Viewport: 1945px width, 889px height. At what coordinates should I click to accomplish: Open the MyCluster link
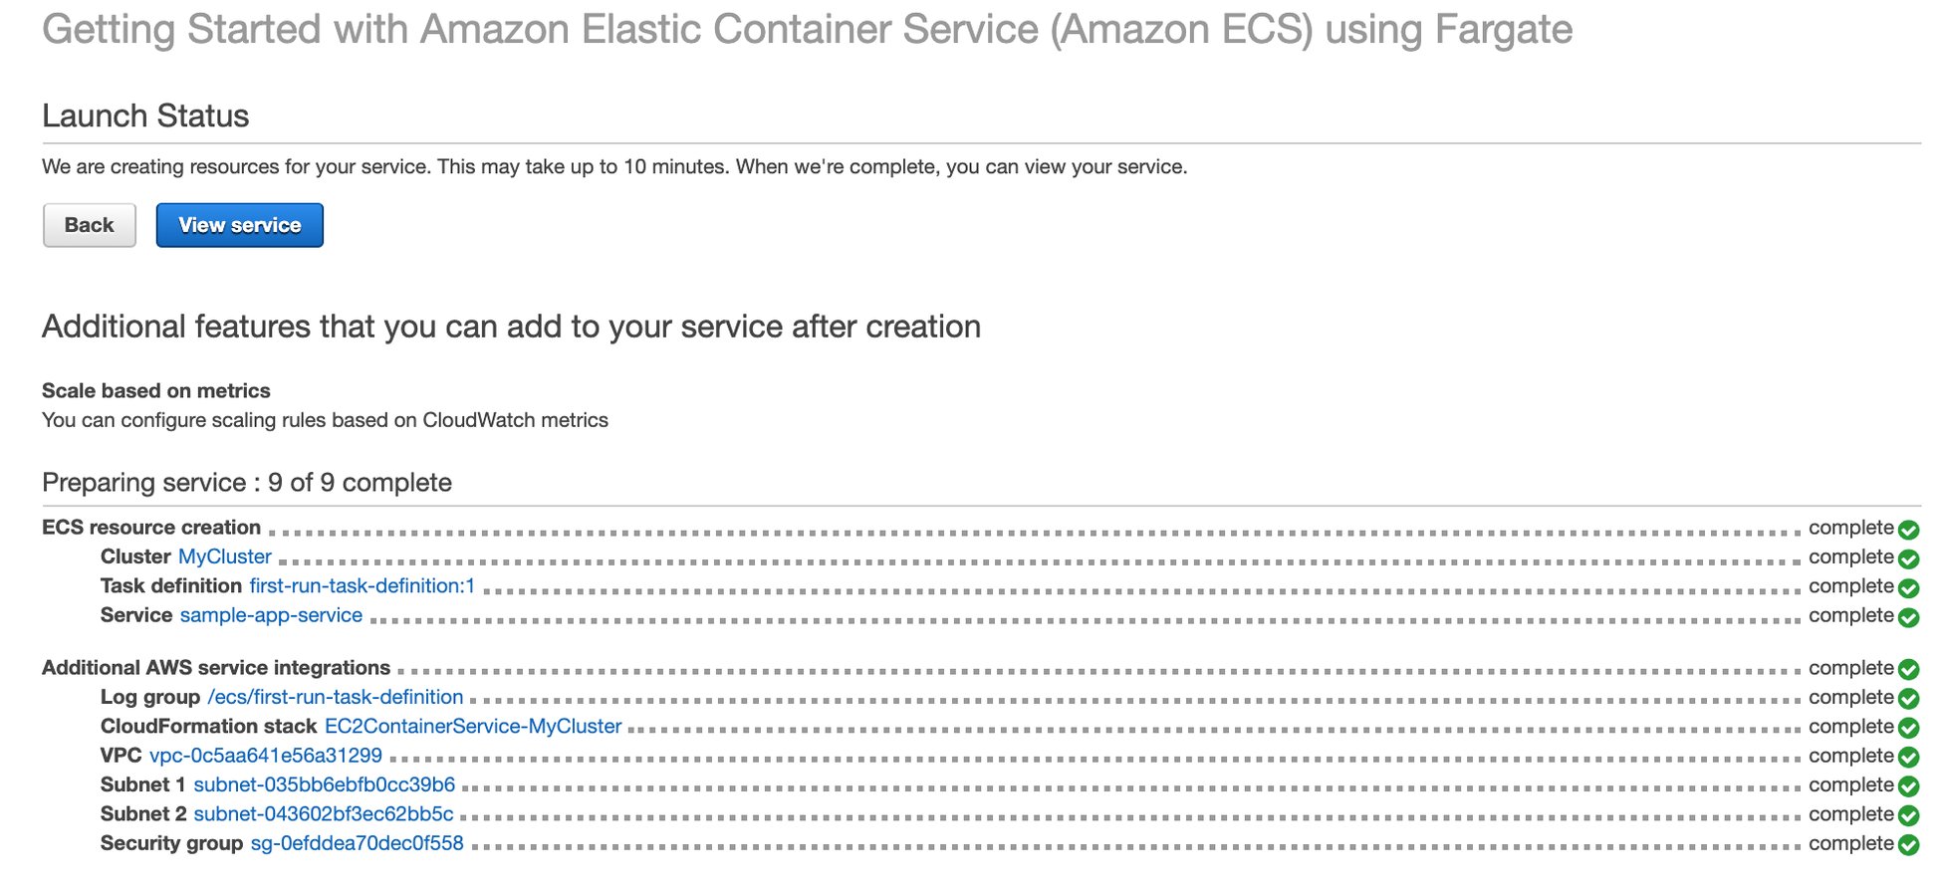pos(223,556)
